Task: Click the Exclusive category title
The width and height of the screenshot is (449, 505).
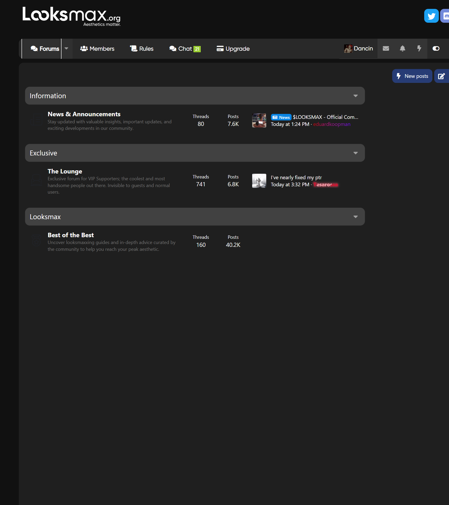Action: tap(43, 153)
